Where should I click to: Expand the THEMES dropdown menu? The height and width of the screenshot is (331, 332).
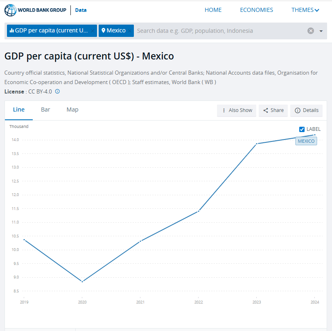pyautogui.click(x=305, y=10)
